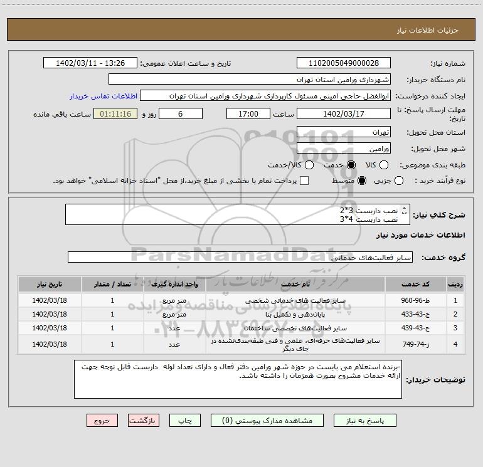Click the اطلاعات خدمات مورد نیاز heading
The height and width of the screenshot is (467, 483).
point(421,235)
